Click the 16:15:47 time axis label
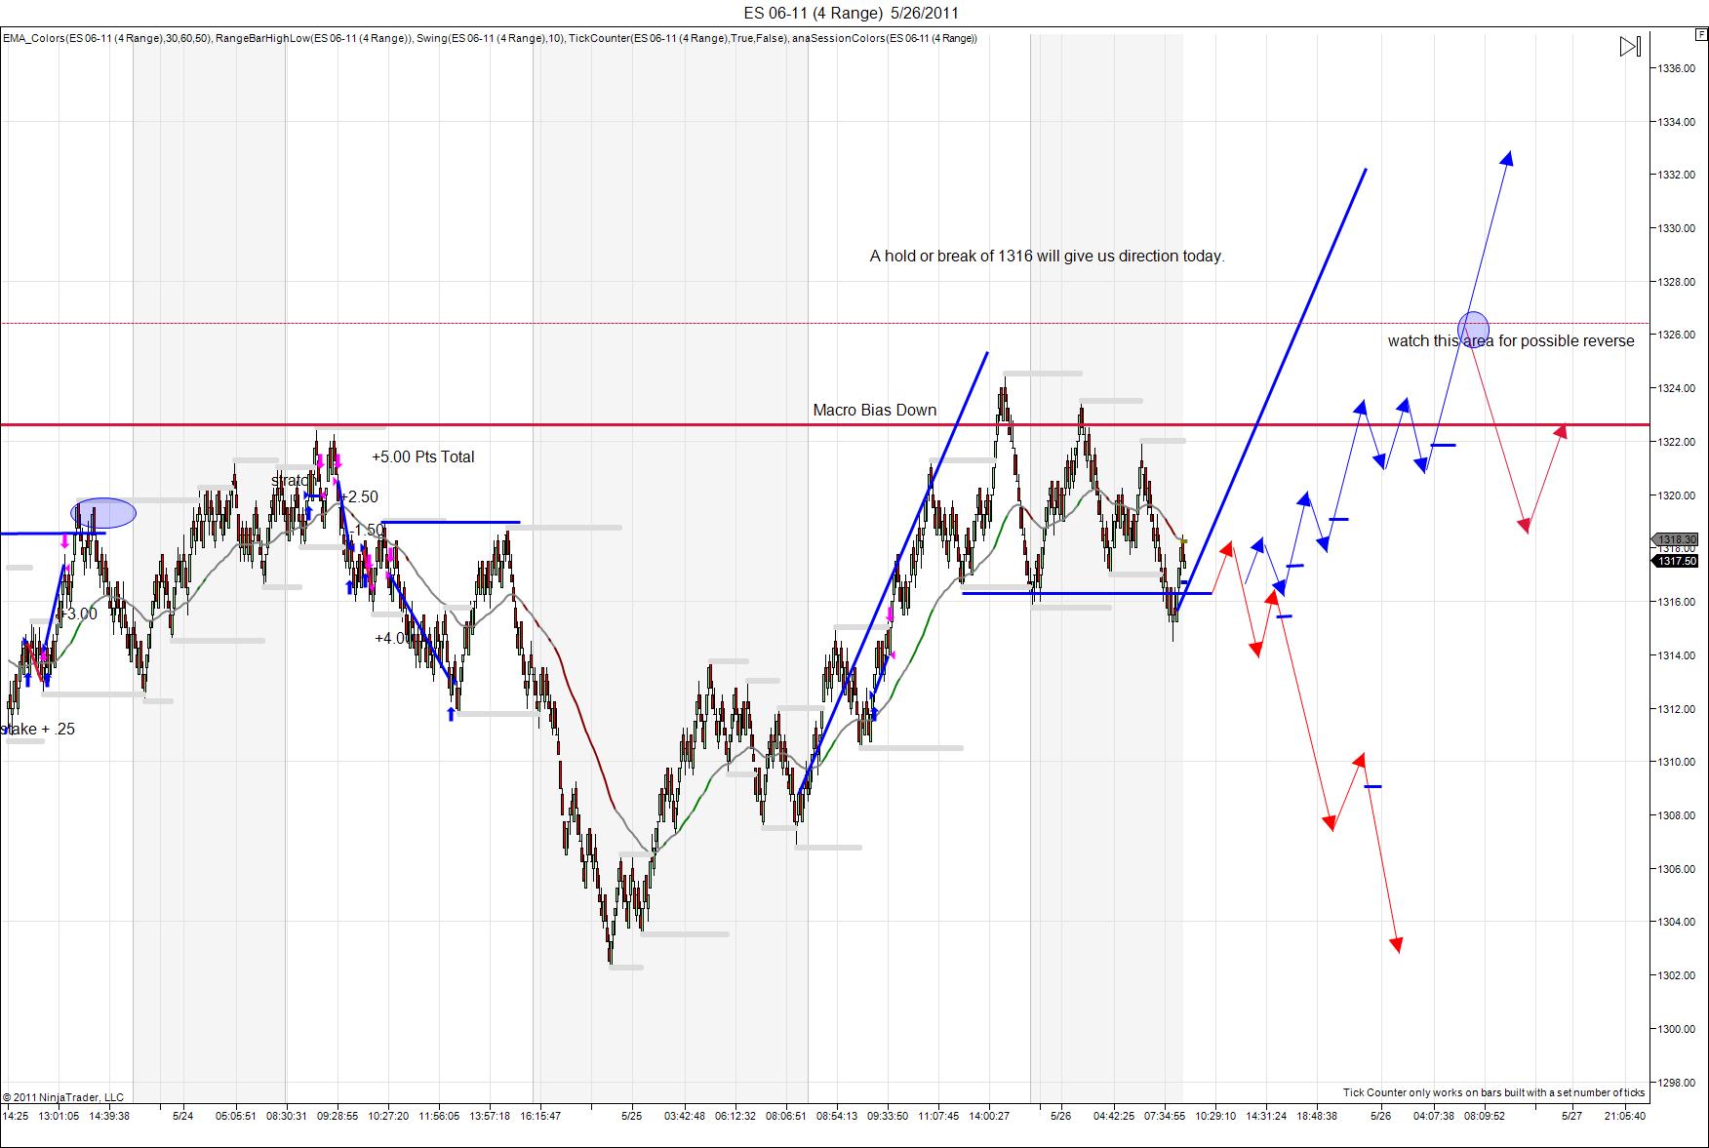Viewport: 1709px width, 1148px height. pos(540,1116)
